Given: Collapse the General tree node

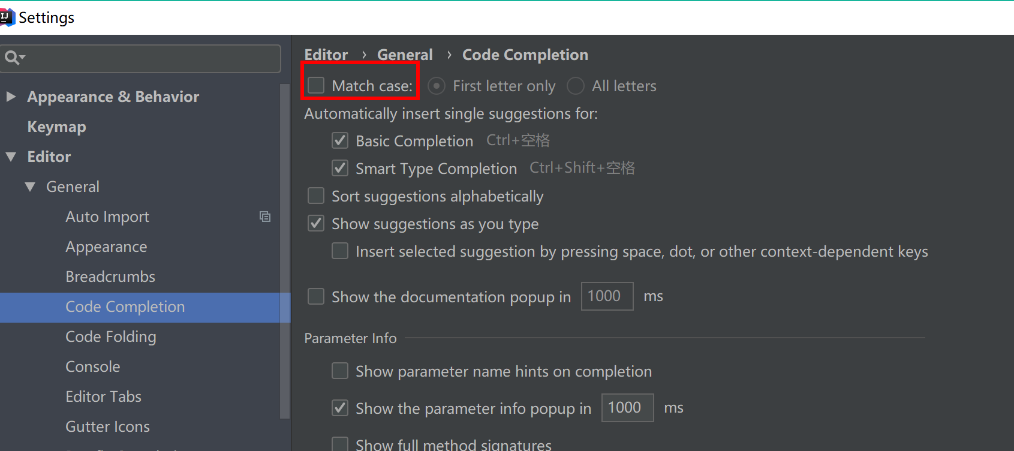Looking at the screenshot, I should click(x=31, y=187).
